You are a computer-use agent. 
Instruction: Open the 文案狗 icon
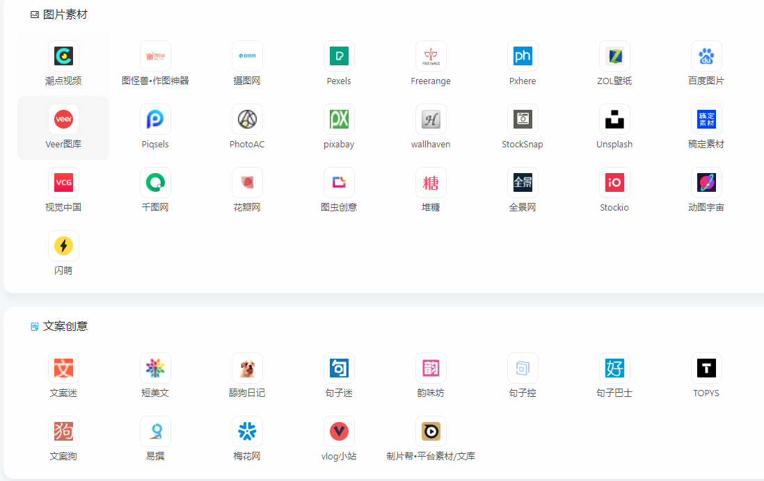(x=63, y=432)
